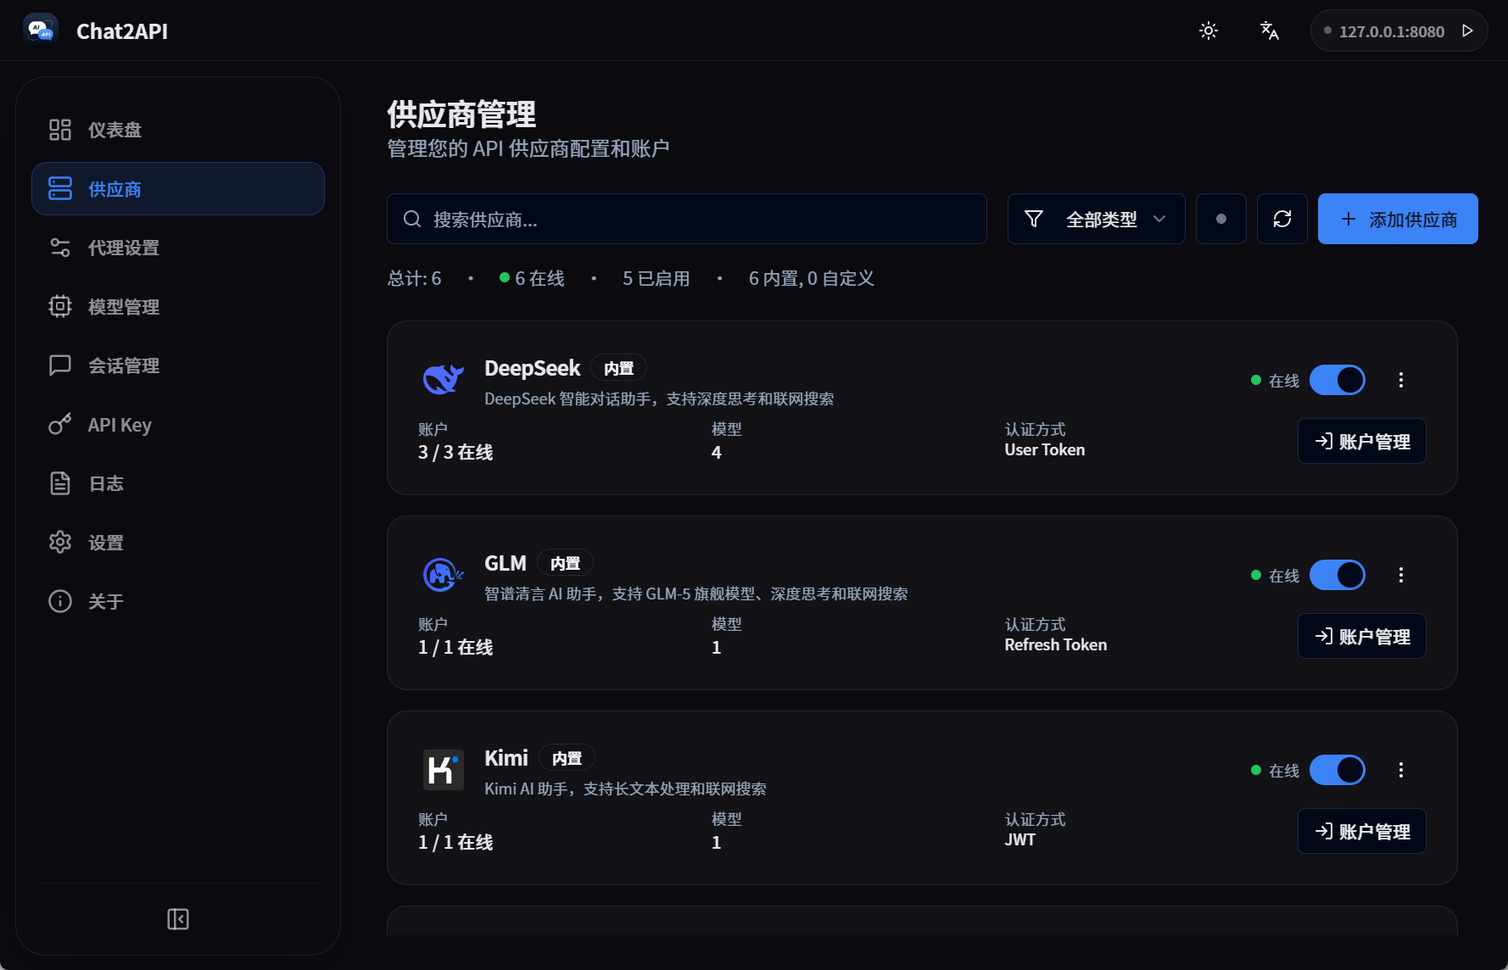This screenshot has height=970, width=1508.
Task: Open GLM more options menu
Action: [x=1401, y=575]
